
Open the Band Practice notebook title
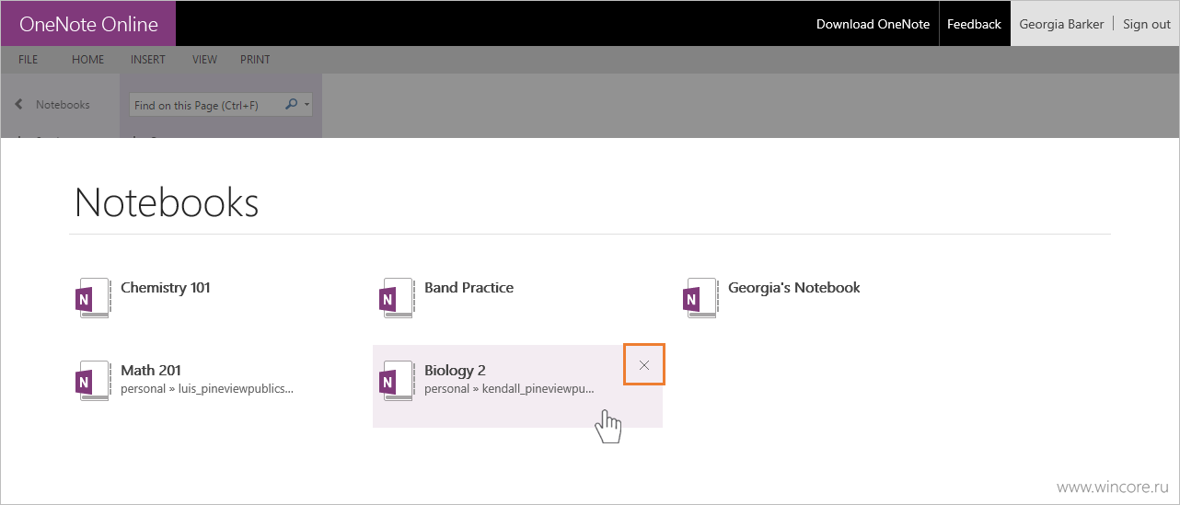[x=469, y=287]
